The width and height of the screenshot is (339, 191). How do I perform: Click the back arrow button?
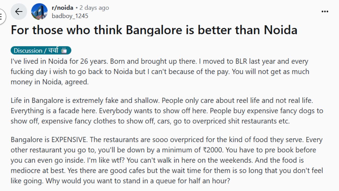click(19, 12)
